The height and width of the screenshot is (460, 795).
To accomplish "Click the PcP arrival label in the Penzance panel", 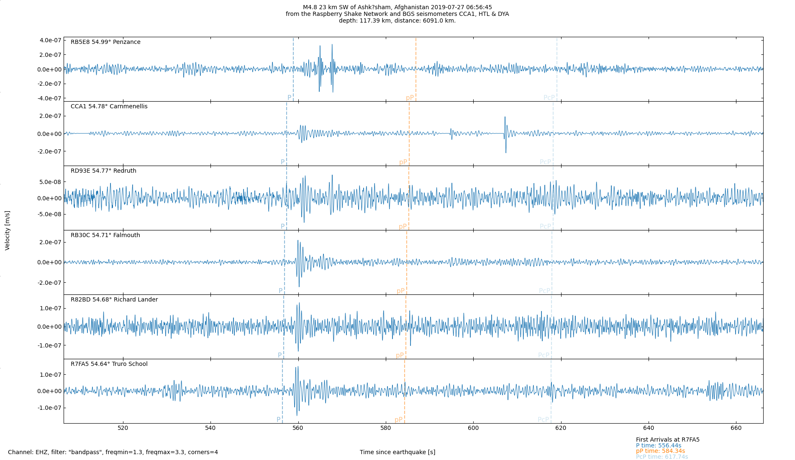I will click(549, 98).
